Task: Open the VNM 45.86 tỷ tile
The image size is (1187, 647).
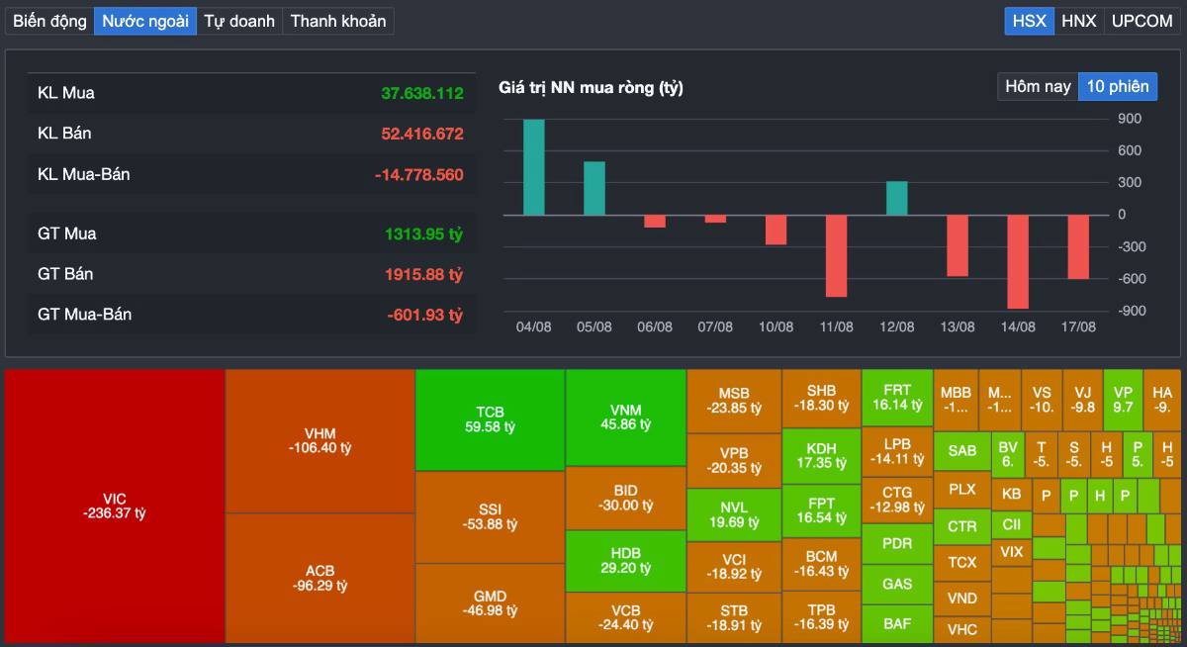Action: 625,417
